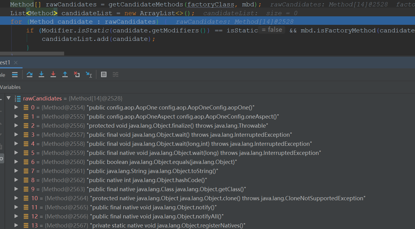Click the array icon beside rawCandidates
415x229 pixels.
point(18,98)
